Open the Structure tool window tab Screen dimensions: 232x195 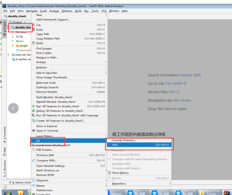click(x=5, y=169)
